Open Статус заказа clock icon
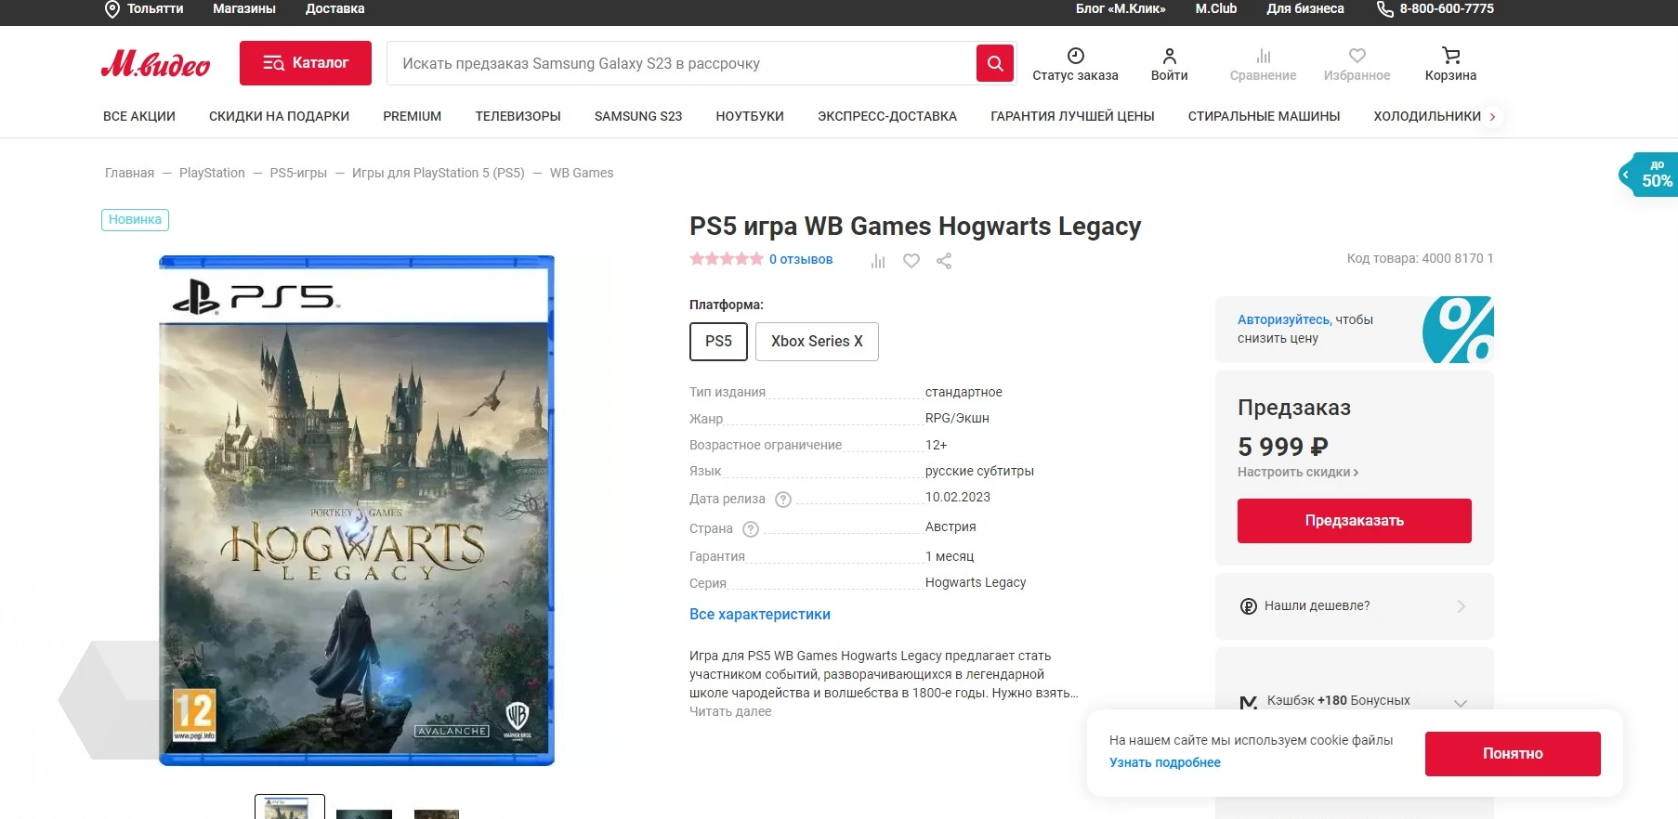 (x=1076, y=56)
